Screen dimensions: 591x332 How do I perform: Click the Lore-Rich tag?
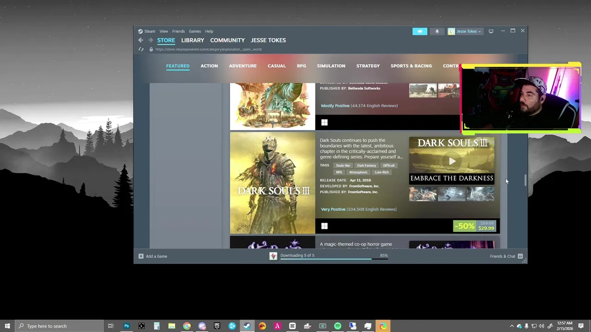(382, 172)
